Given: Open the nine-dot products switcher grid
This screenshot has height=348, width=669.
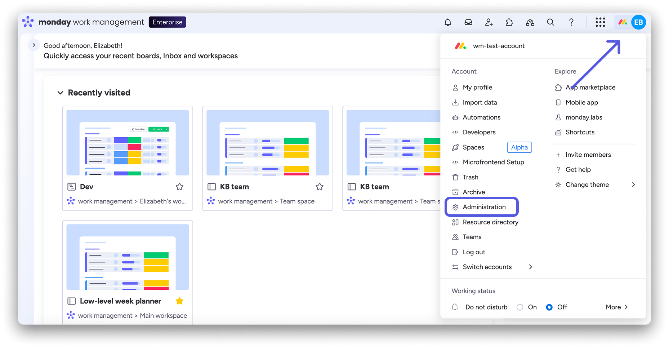Looking at the screenshot, I should tap(600, 22).
